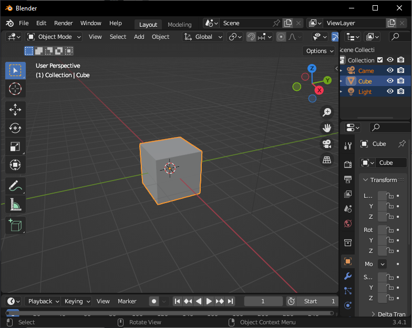Select the Scale tool
The height and width of the screenshot is (328, 412).
tap(15, 147)
